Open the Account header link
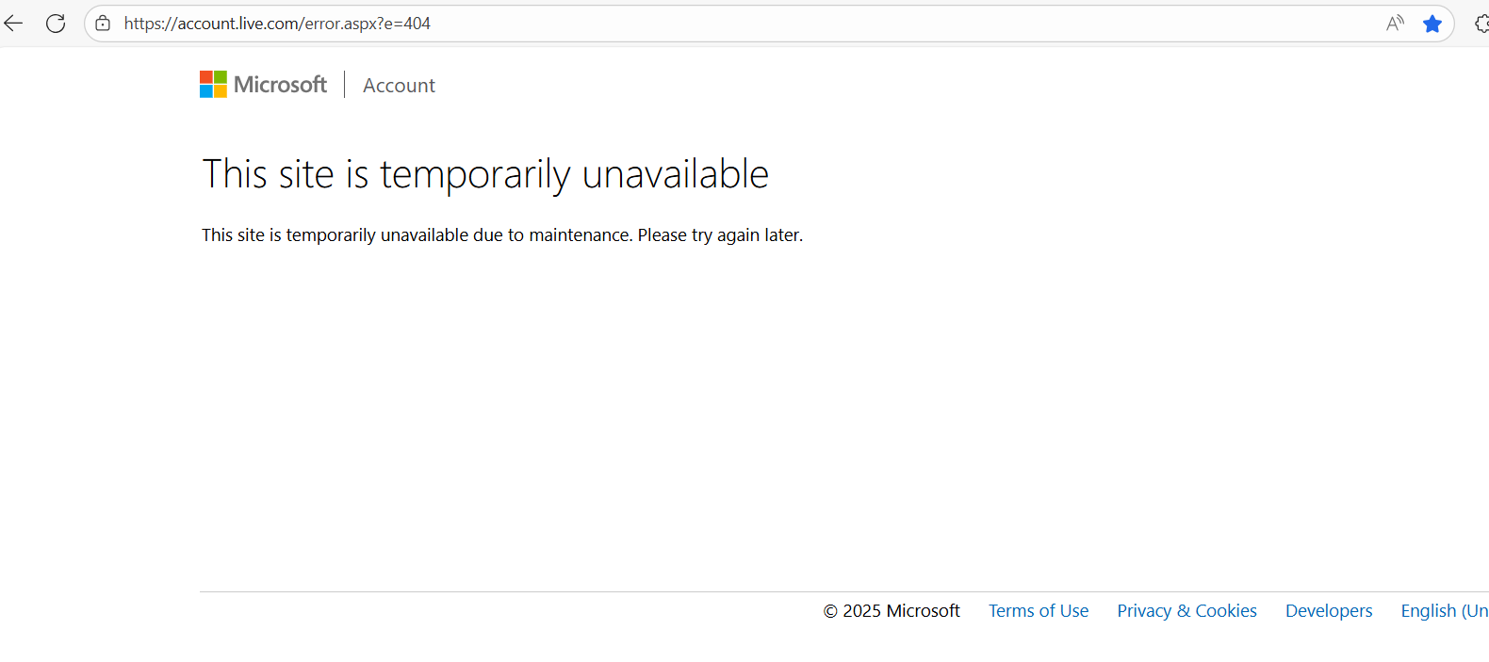1489x662 pixels. tap(399, 86)
